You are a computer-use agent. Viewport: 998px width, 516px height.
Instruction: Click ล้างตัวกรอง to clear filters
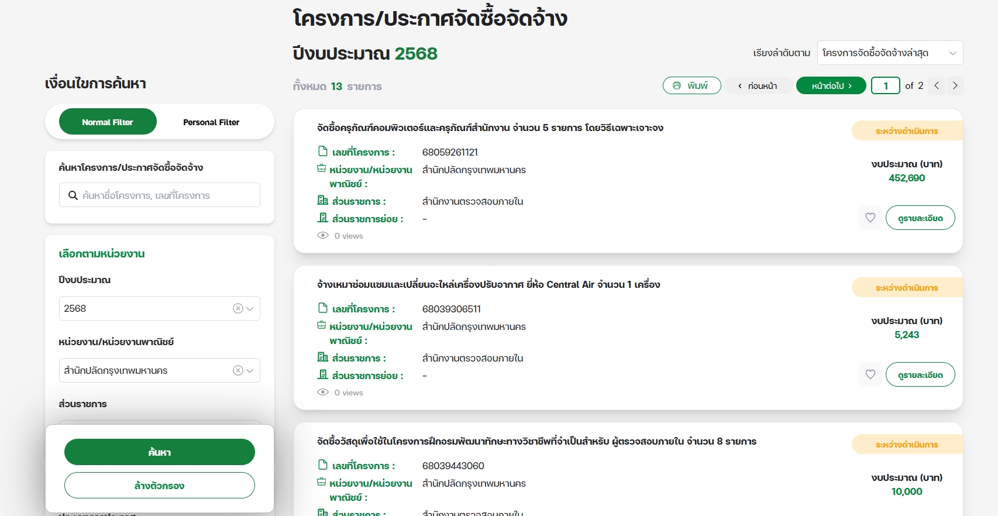pos(159,486)
